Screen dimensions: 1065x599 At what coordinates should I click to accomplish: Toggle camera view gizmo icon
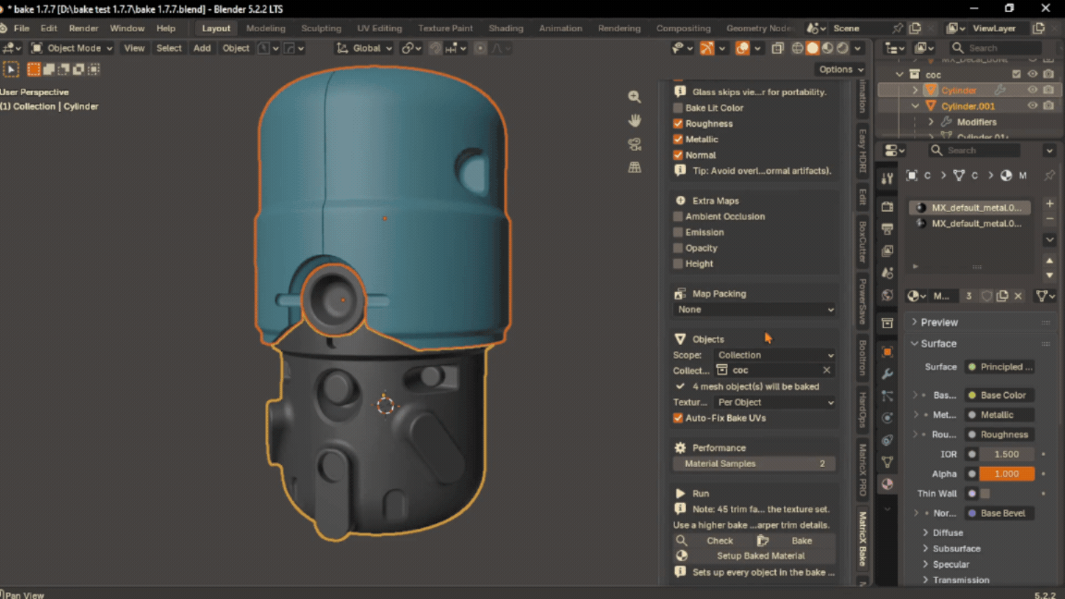(634, 144)
